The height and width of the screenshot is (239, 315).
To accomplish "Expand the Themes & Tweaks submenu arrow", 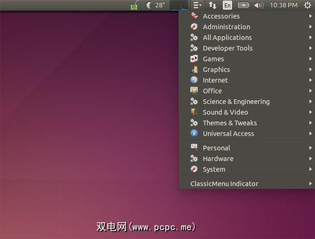I will click(x=311, y=123).
